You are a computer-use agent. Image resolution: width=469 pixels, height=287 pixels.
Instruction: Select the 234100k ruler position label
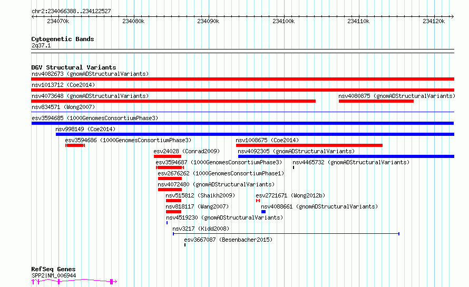point(284,21)
